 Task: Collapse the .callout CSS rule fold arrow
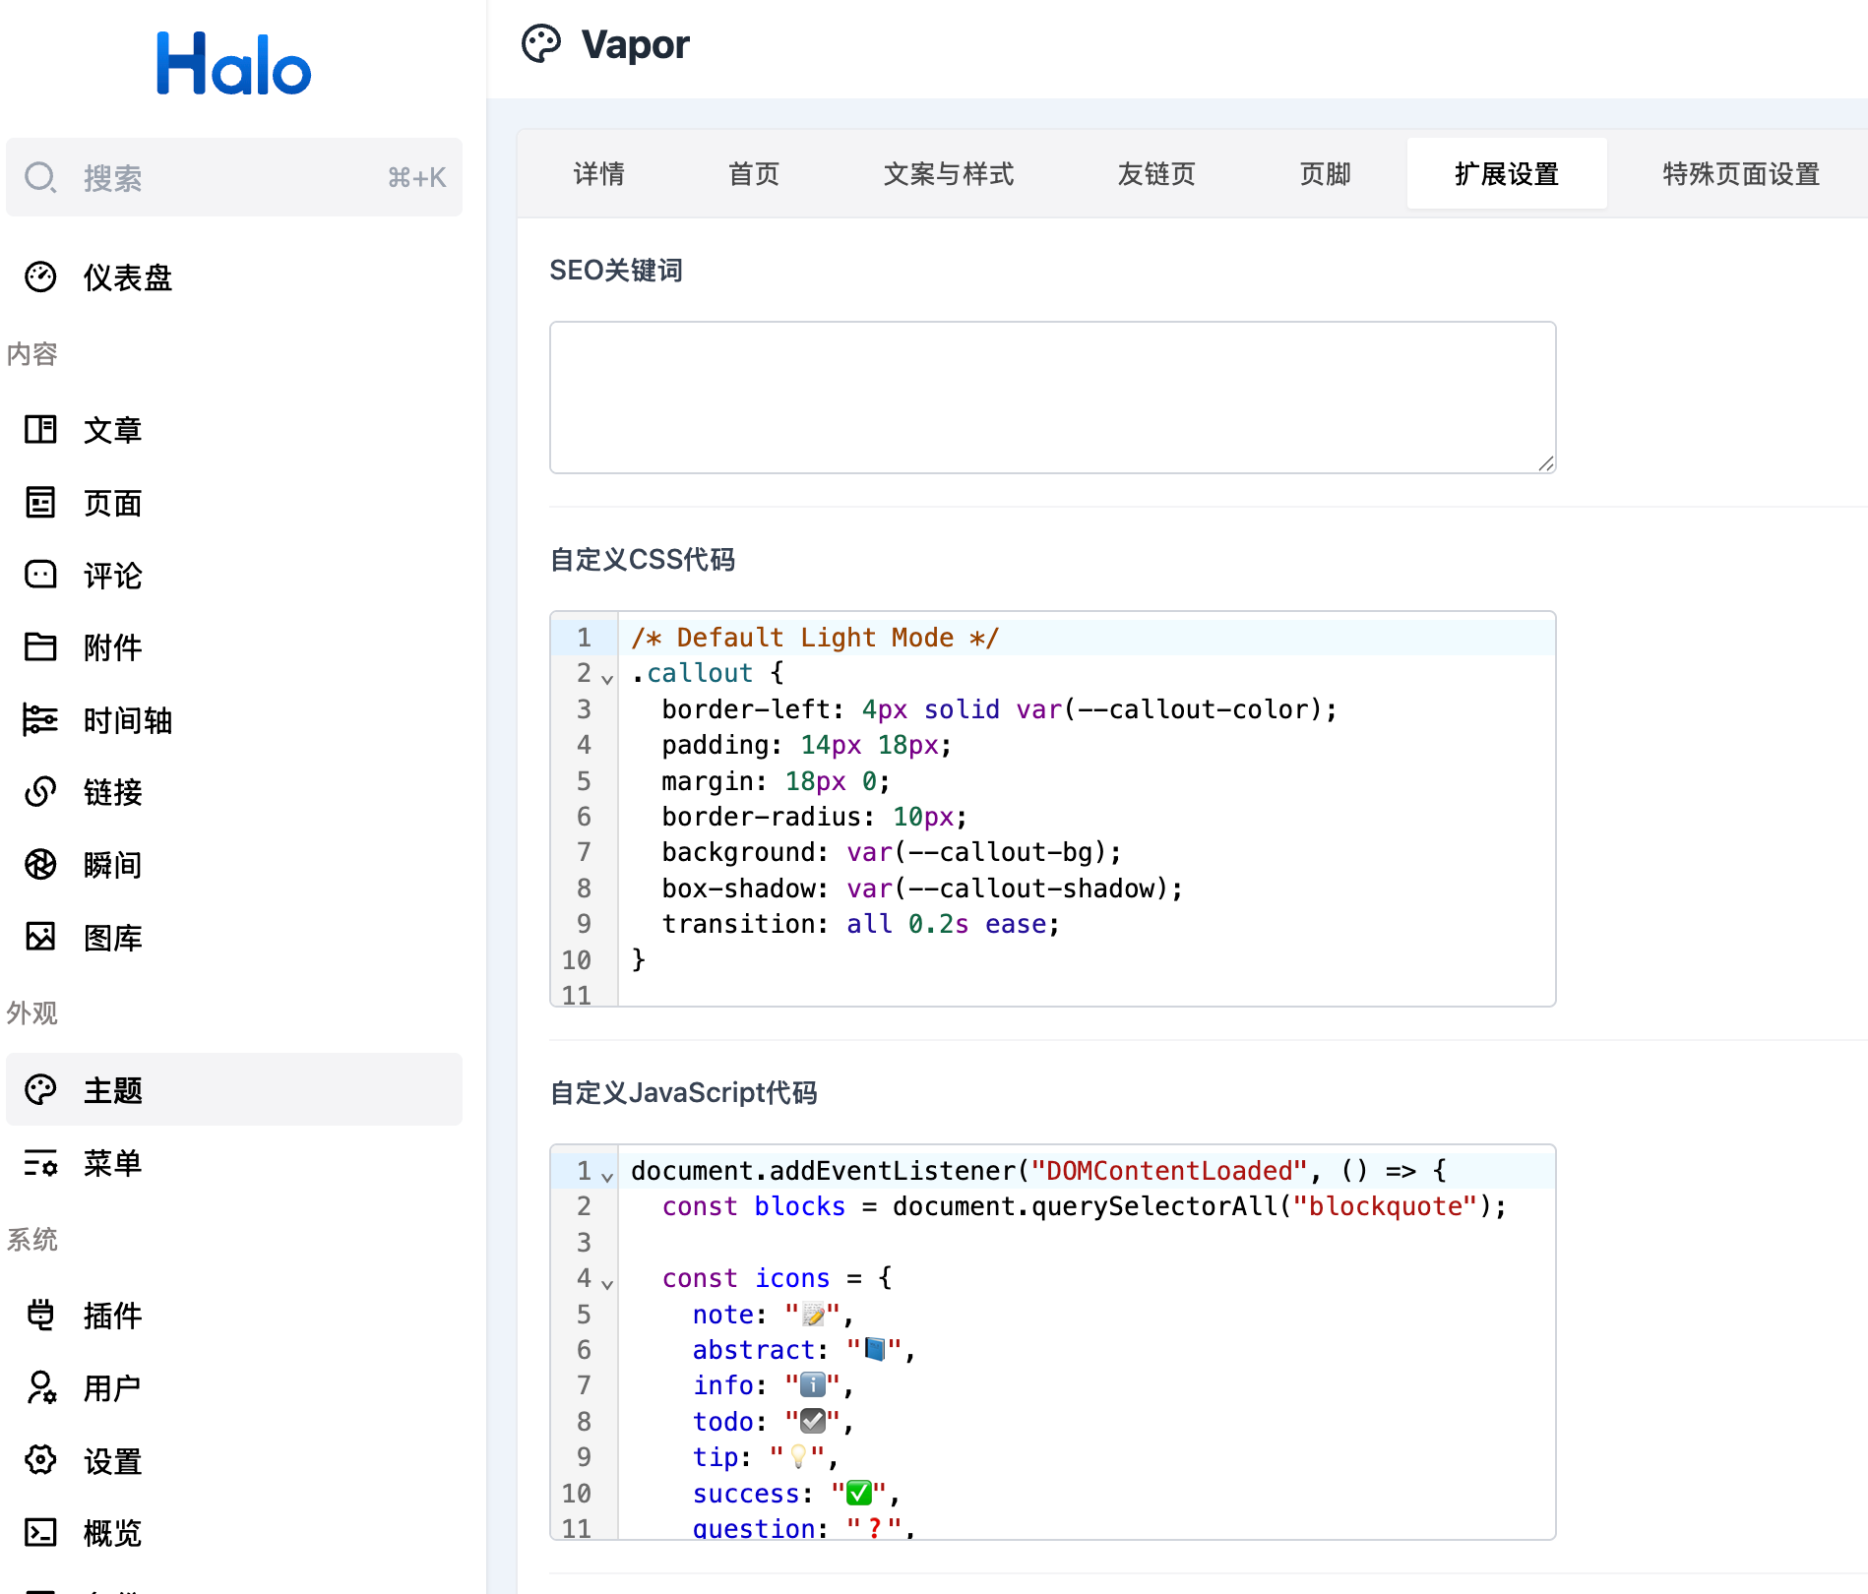(607, 678)
